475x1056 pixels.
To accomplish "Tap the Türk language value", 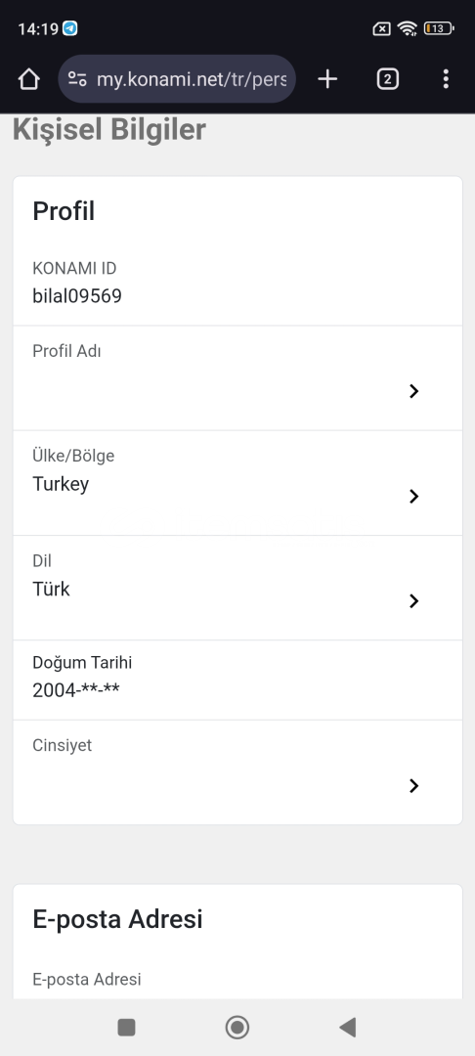I will [51, 590].
